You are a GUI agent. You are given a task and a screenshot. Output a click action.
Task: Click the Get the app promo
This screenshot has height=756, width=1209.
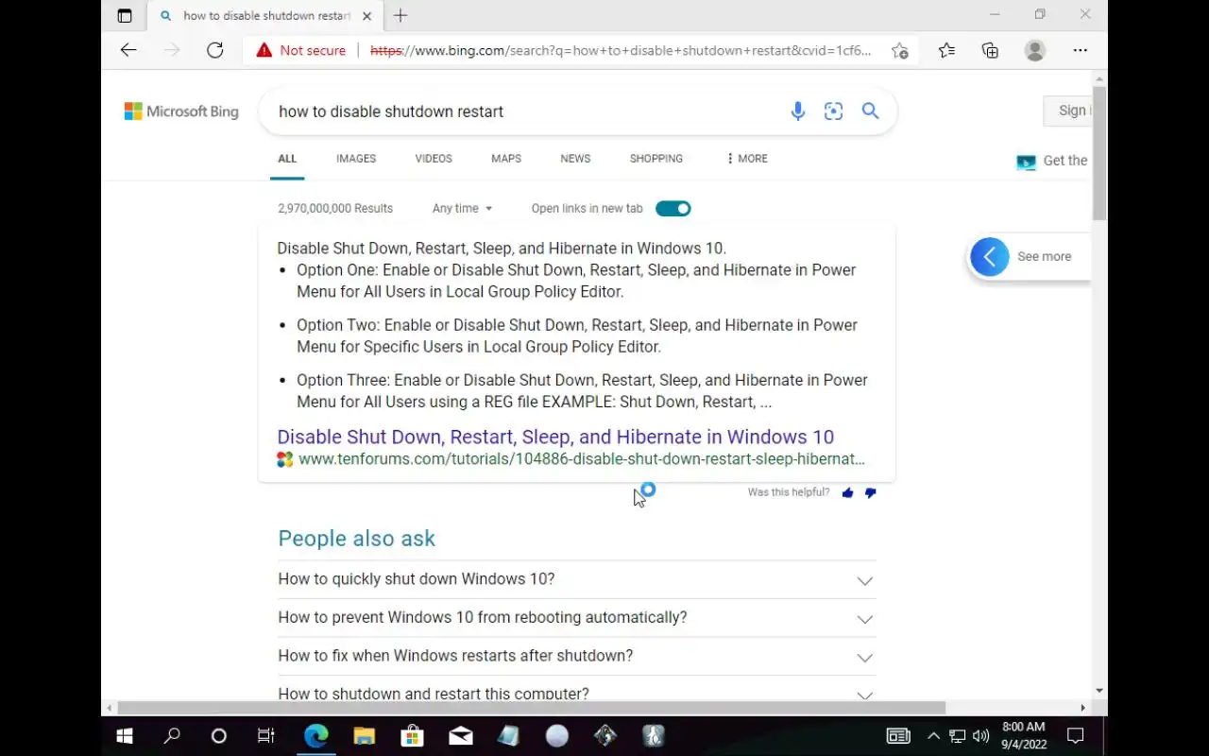1052,161
